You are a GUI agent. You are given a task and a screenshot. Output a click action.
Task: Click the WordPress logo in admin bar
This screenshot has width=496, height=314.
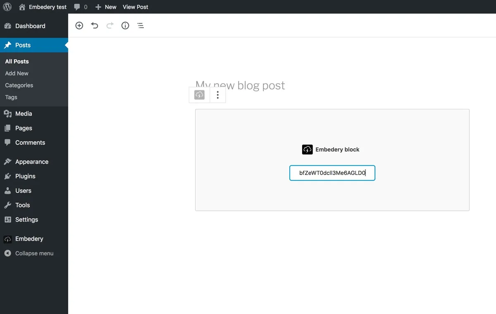7,7
